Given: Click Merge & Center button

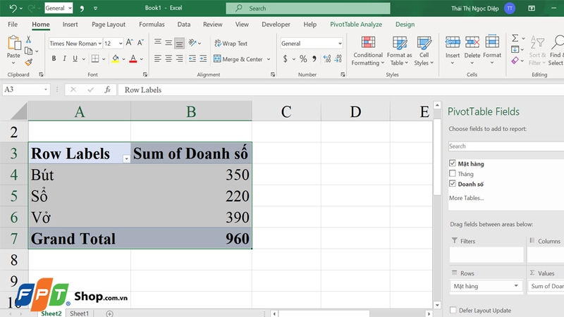Looking at the screenshot, I should 238,59.
